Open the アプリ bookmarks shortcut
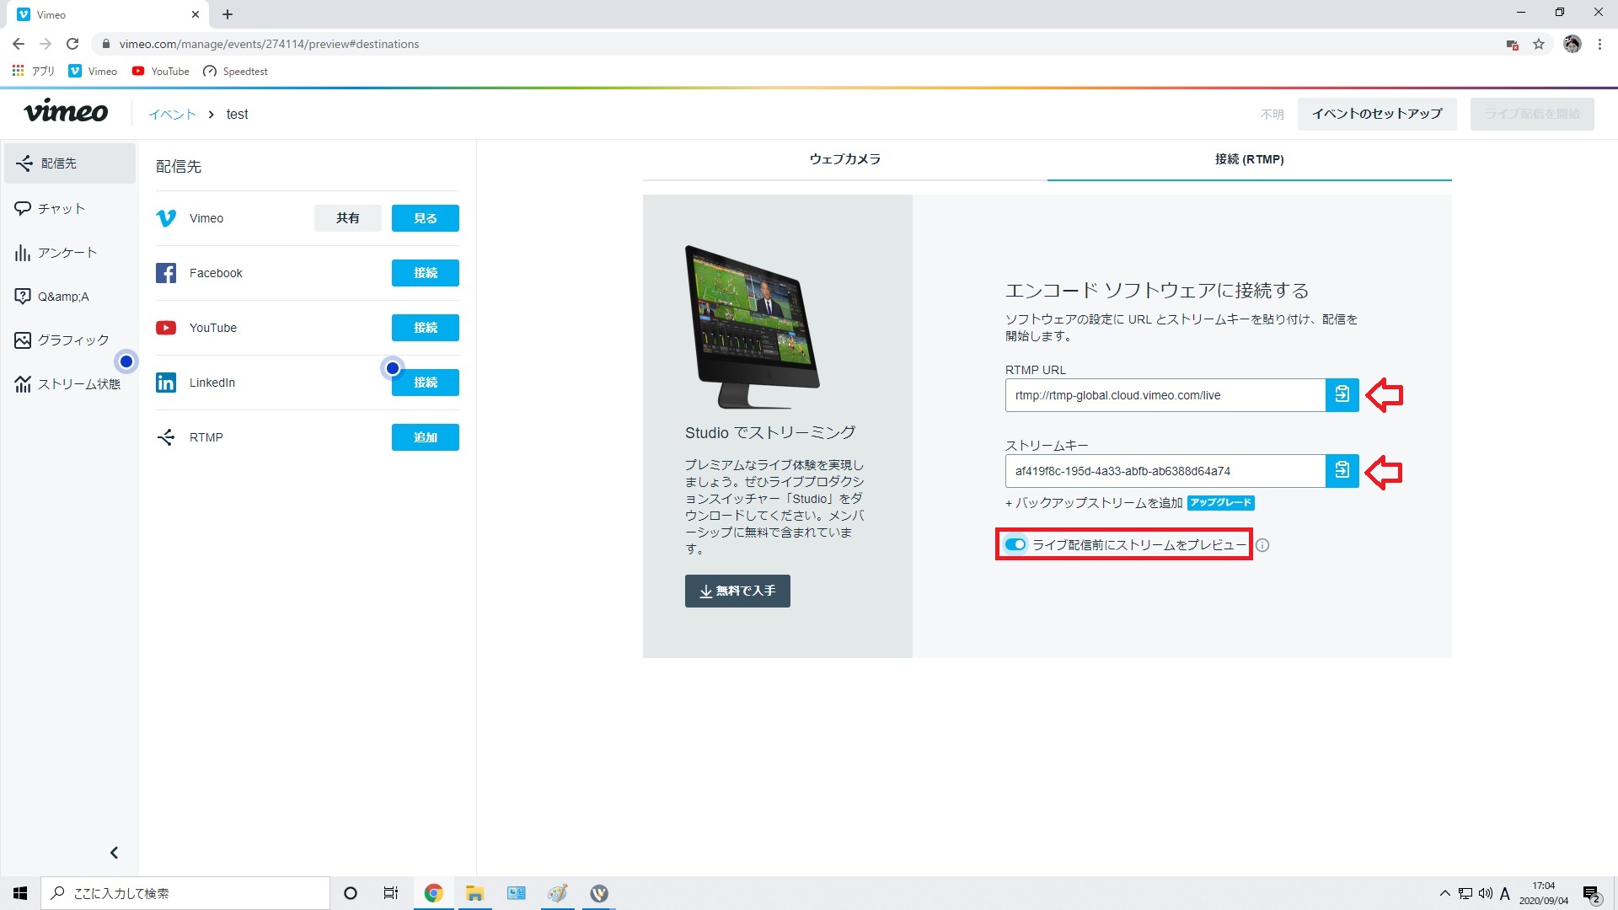Image resolution: width=1618 pixels, height=910 pixels. [33, 71]
